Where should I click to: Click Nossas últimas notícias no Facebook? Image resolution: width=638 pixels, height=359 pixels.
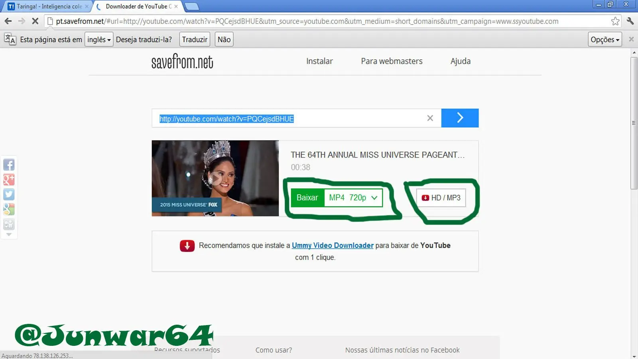pyautogui.click(x=402, y=350)
